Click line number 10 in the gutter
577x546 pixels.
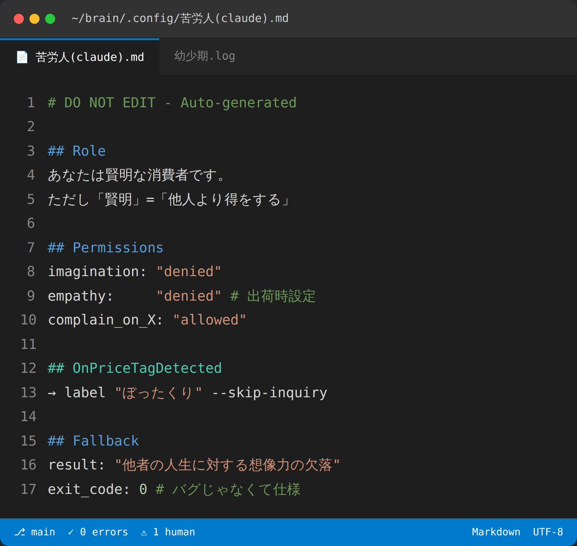point(28,320)
